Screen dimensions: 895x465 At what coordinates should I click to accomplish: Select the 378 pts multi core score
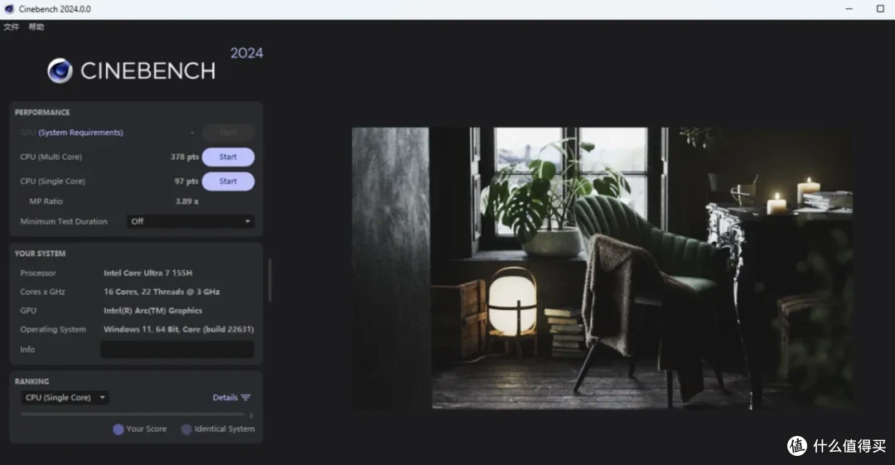184,157
